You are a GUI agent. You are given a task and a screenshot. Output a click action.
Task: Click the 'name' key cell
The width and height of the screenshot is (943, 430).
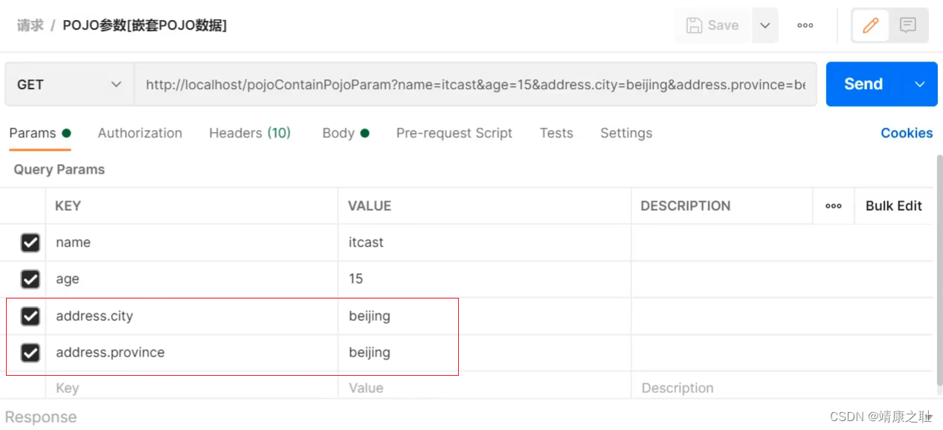point(192,243)
